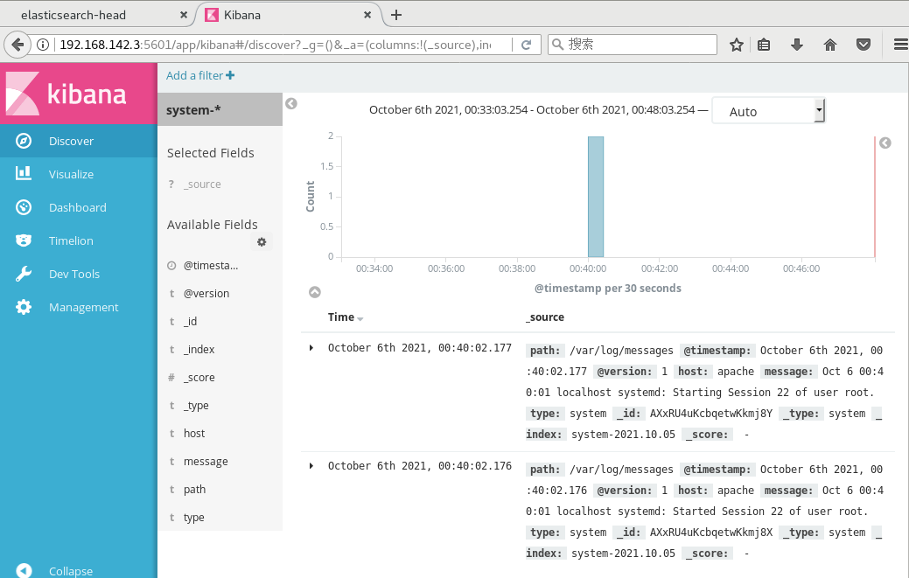The image size is (909, 578).
Task: Reload the page
Action: (527, 45)
